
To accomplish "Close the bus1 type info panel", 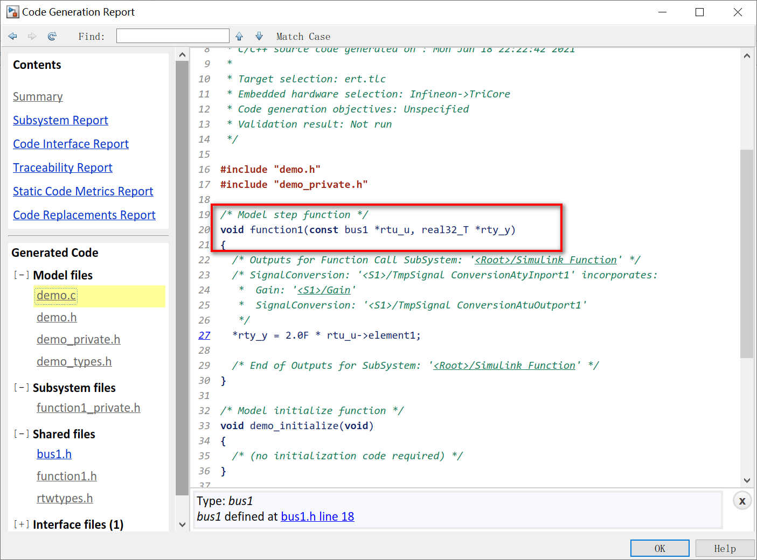I will pyautogui.click(x=742, y=501).
